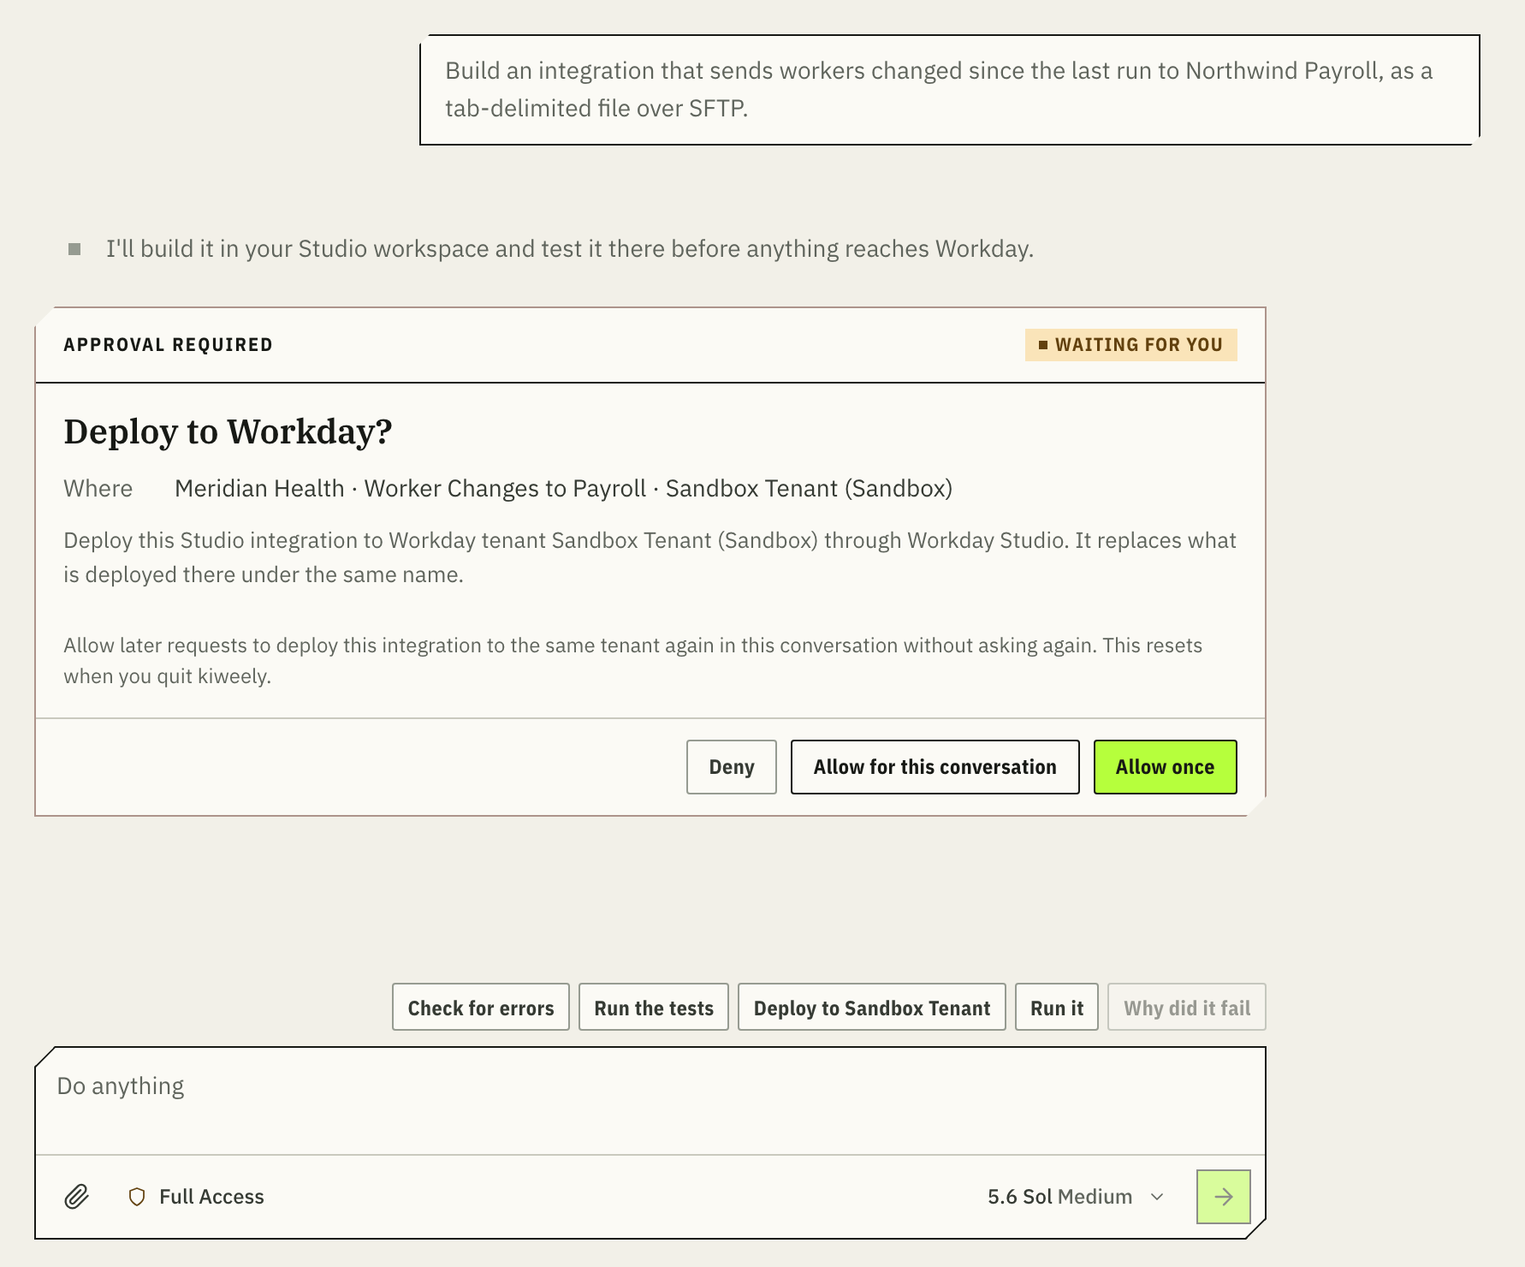Click the Approval Required header text
The height and width of the screenshot is (1267, 1525).
(168, 345)
